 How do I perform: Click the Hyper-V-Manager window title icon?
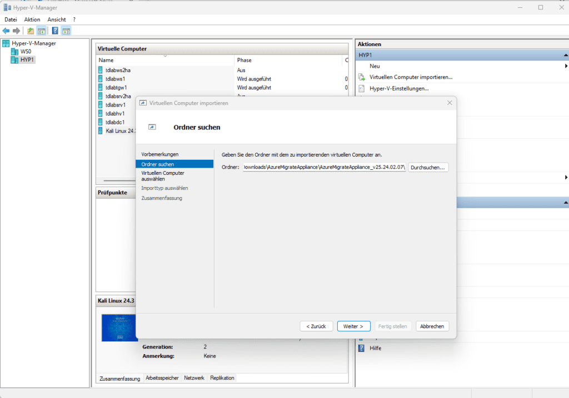click(x=7, y=7)
